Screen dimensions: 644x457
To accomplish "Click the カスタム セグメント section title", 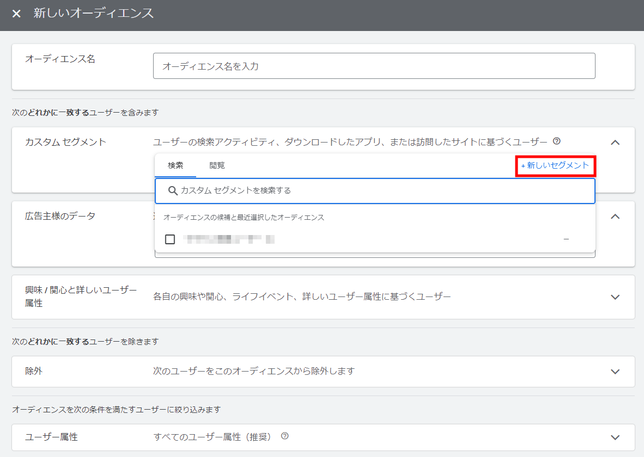I will tap(65, 143).
